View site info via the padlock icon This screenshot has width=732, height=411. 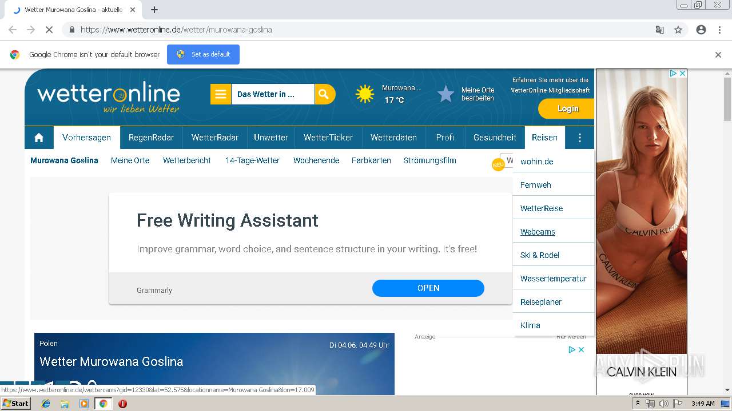click(x=71, y=30)
